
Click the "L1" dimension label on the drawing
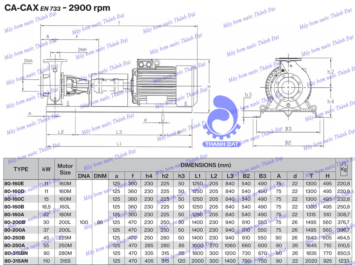(119, 144)
